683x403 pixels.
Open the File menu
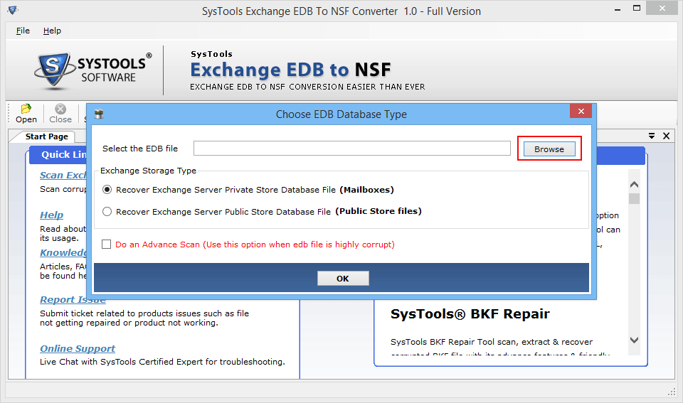(23, 31)
